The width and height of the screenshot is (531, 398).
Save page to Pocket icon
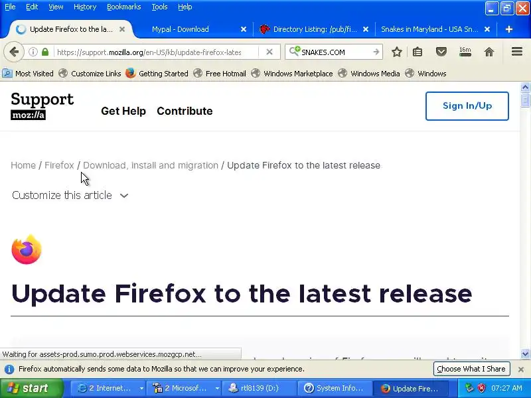pos(441,52)
